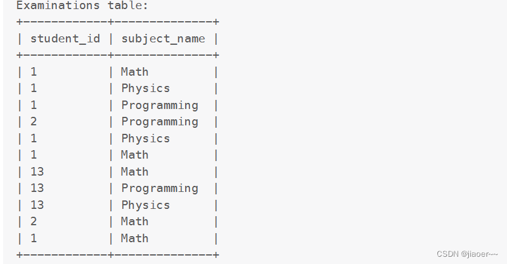
Task: Click student id 1 in the last row
Action: click(34, 239)
